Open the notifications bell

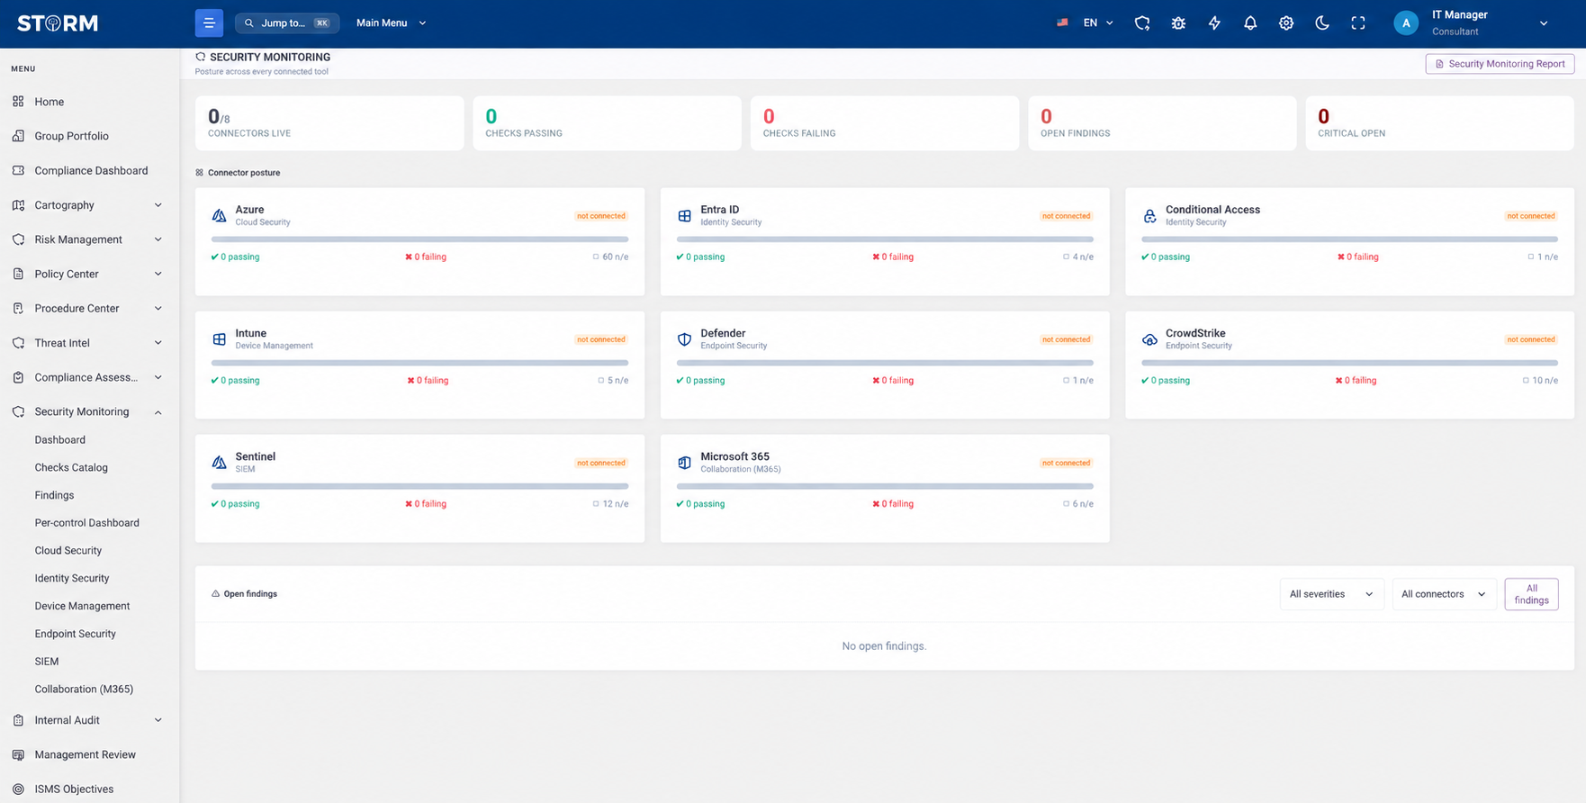click(1250, 23)
